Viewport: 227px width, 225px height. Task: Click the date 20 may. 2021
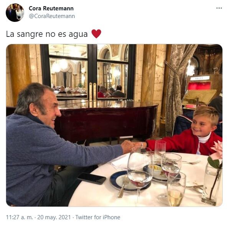point(54,217)
